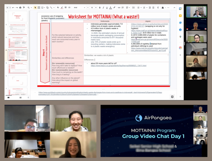Toggle Italic formatting
This screenshot has width=212, height=161.
[103, 8]
